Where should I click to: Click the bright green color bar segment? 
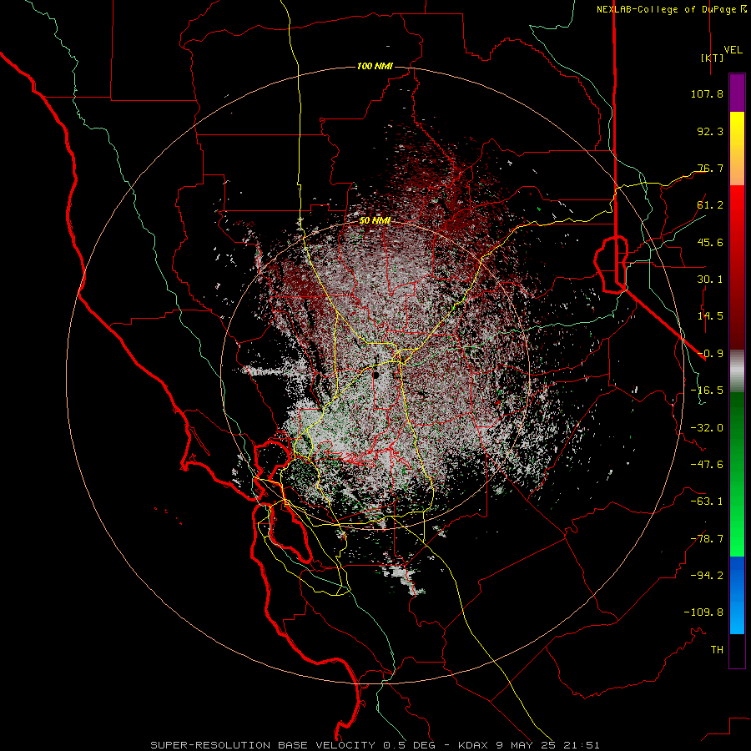click(737, 474)
